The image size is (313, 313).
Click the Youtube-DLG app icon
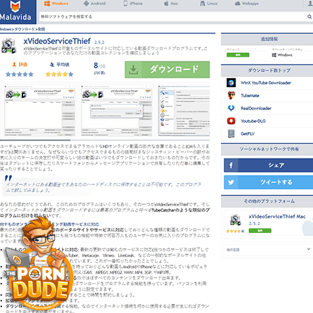[231, 121]
